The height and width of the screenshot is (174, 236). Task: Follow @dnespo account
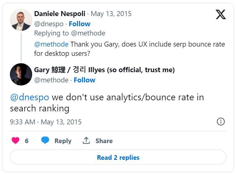pos(79,24)
